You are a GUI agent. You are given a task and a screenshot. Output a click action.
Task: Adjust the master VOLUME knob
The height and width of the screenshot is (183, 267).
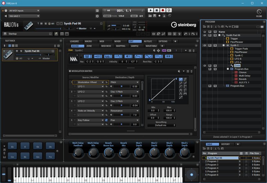259,12
